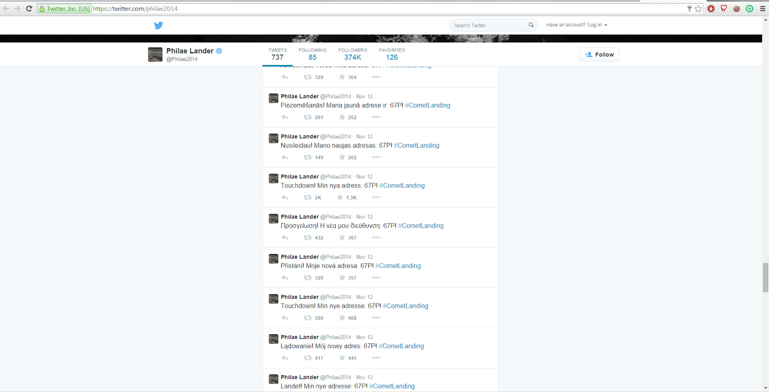Viewport: 769px width, 392px height.
Task: Click the scrollbar up arrow
Action: click(765, 20)
